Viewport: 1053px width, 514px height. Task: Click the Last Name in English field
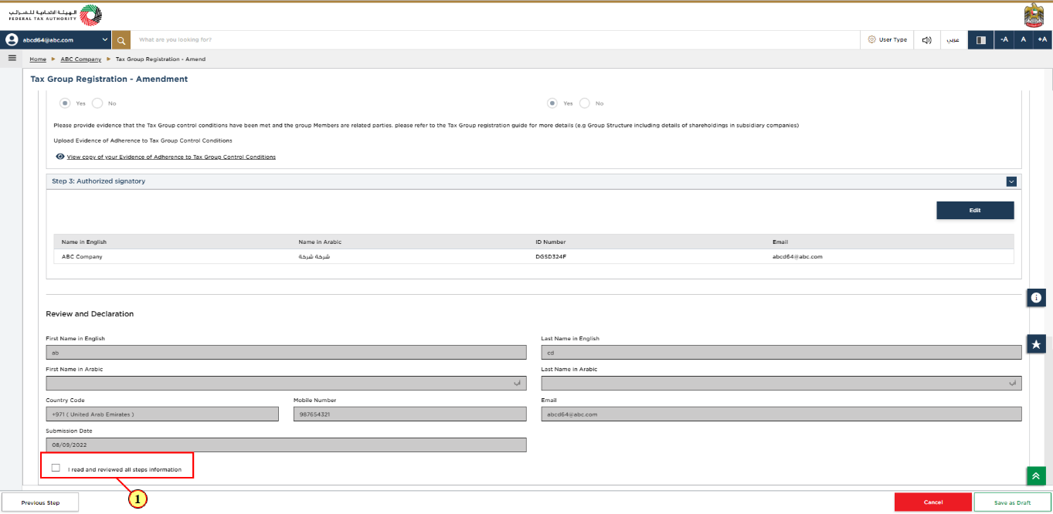[x=782, y=352]
